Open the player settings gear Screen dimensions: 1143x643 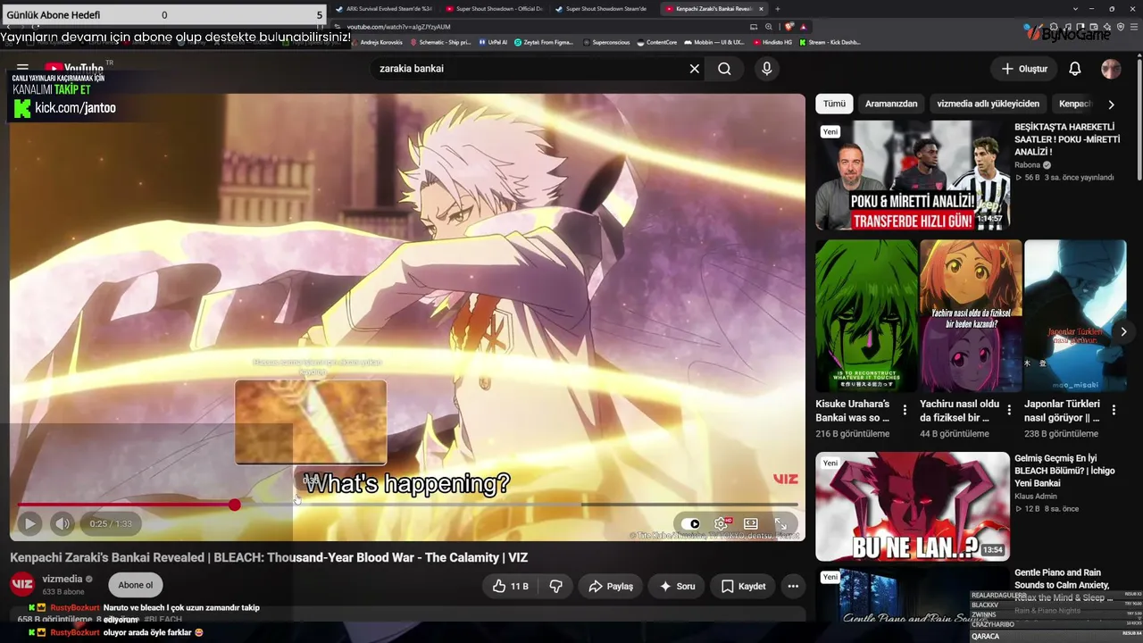tap(722, 524)
